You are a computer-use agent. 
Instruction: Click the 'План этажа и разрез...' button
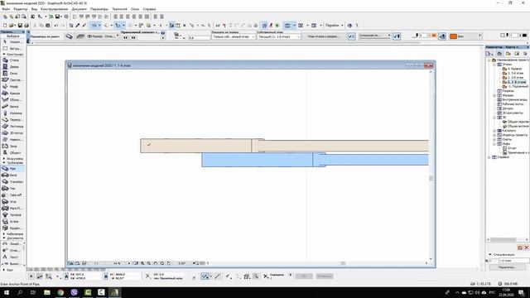coord(324,36)
